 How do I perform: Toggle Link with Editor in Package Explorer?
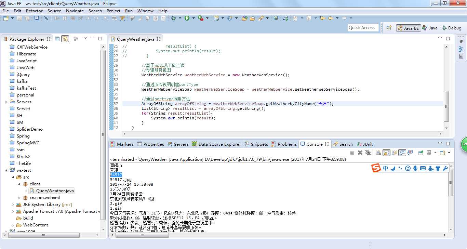(65, 39)
